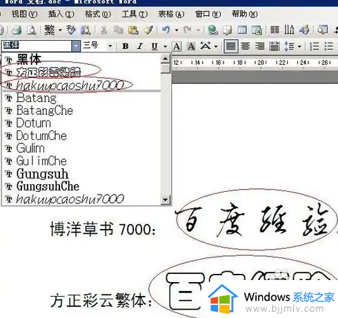Click the Research binoculars icon

(86, 30)
